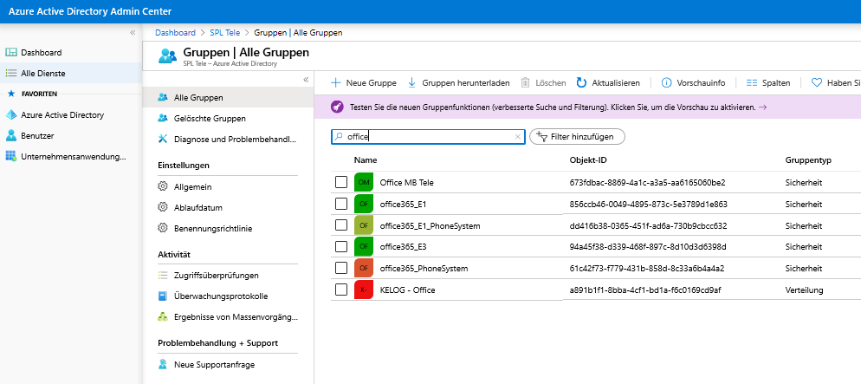Click the favorites star icon next to FAVORITEN
Screen dimensions: 861x384
pos(11,94)
